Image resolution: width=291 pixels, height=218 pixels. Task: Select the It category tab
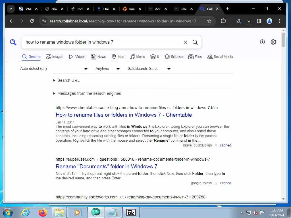(x=155, y=57)
